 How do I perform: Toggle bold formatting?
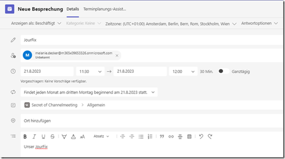click(25, 136)
